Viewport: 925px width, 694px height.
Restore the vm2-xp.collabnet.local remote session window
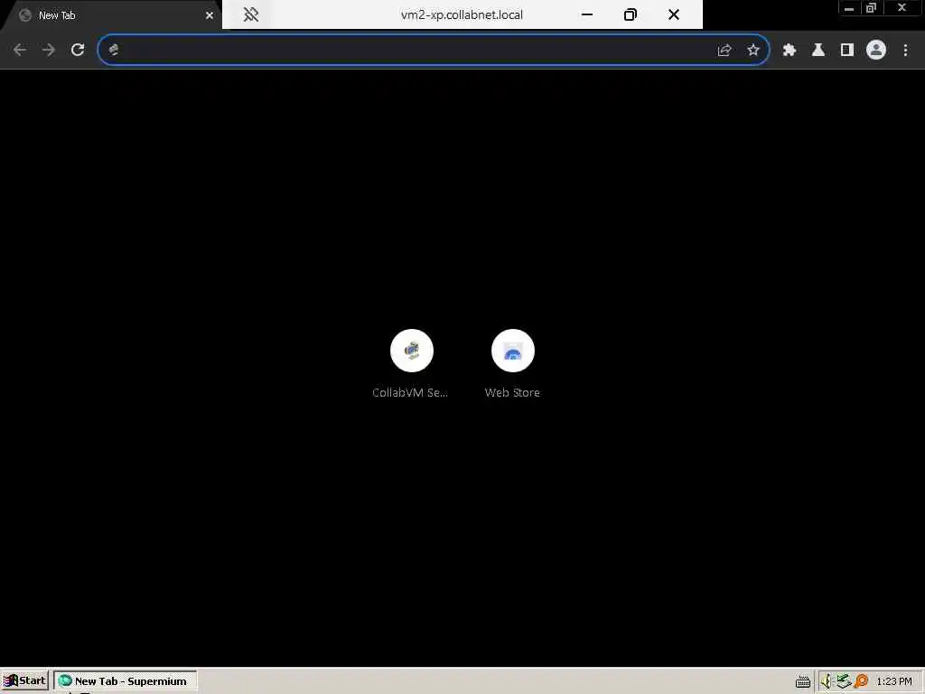click(x=630, y=14)
